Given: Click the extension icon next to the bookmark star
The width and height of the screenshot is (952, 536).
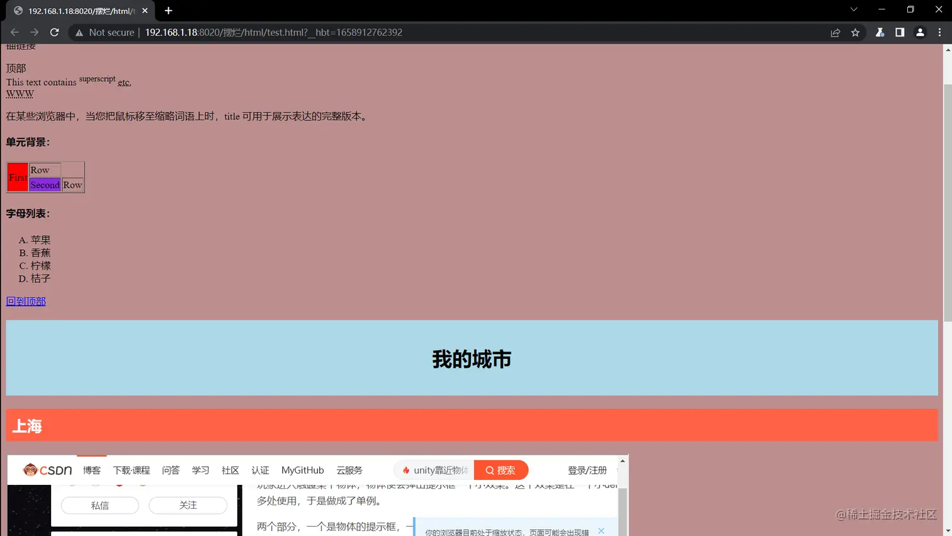Looking at the screenshot, I should point(880,32).
